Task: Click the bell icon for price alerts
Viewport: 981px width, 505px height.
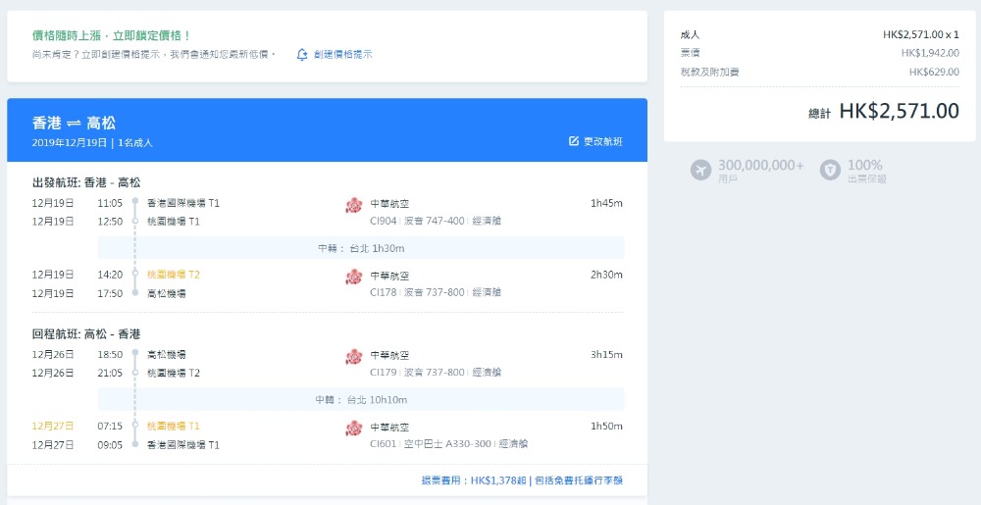Action: 302,55
